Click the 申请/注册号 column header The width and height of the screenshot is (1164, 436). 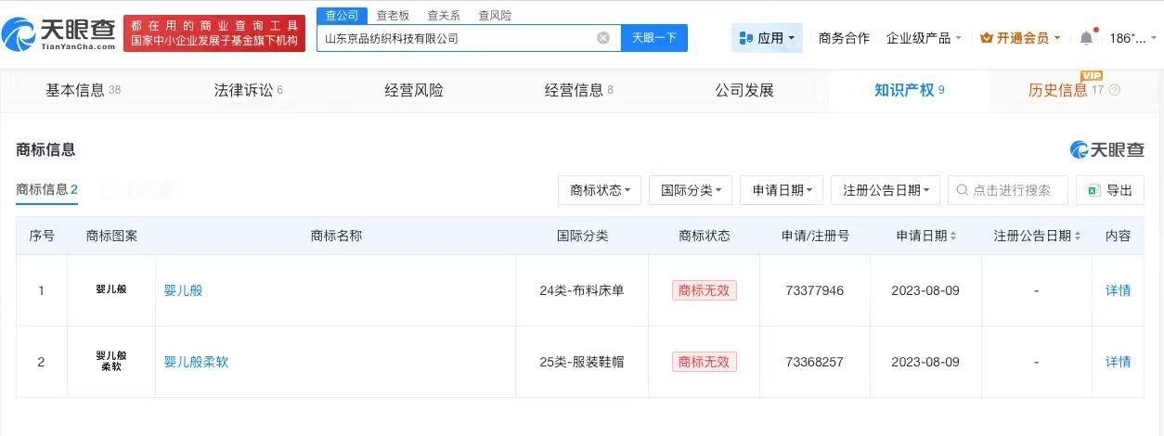(x=815, y=237)
